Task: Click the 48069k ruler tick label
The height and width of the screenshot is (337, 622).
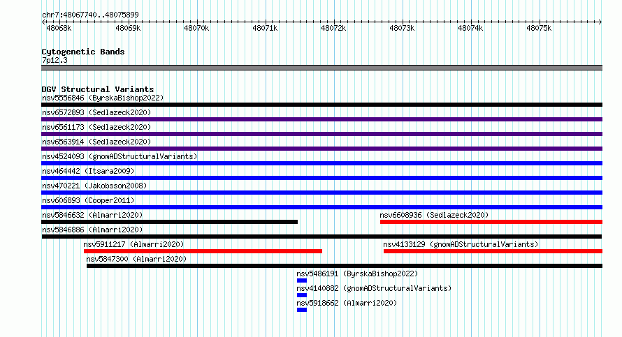Action: (128, 28)
